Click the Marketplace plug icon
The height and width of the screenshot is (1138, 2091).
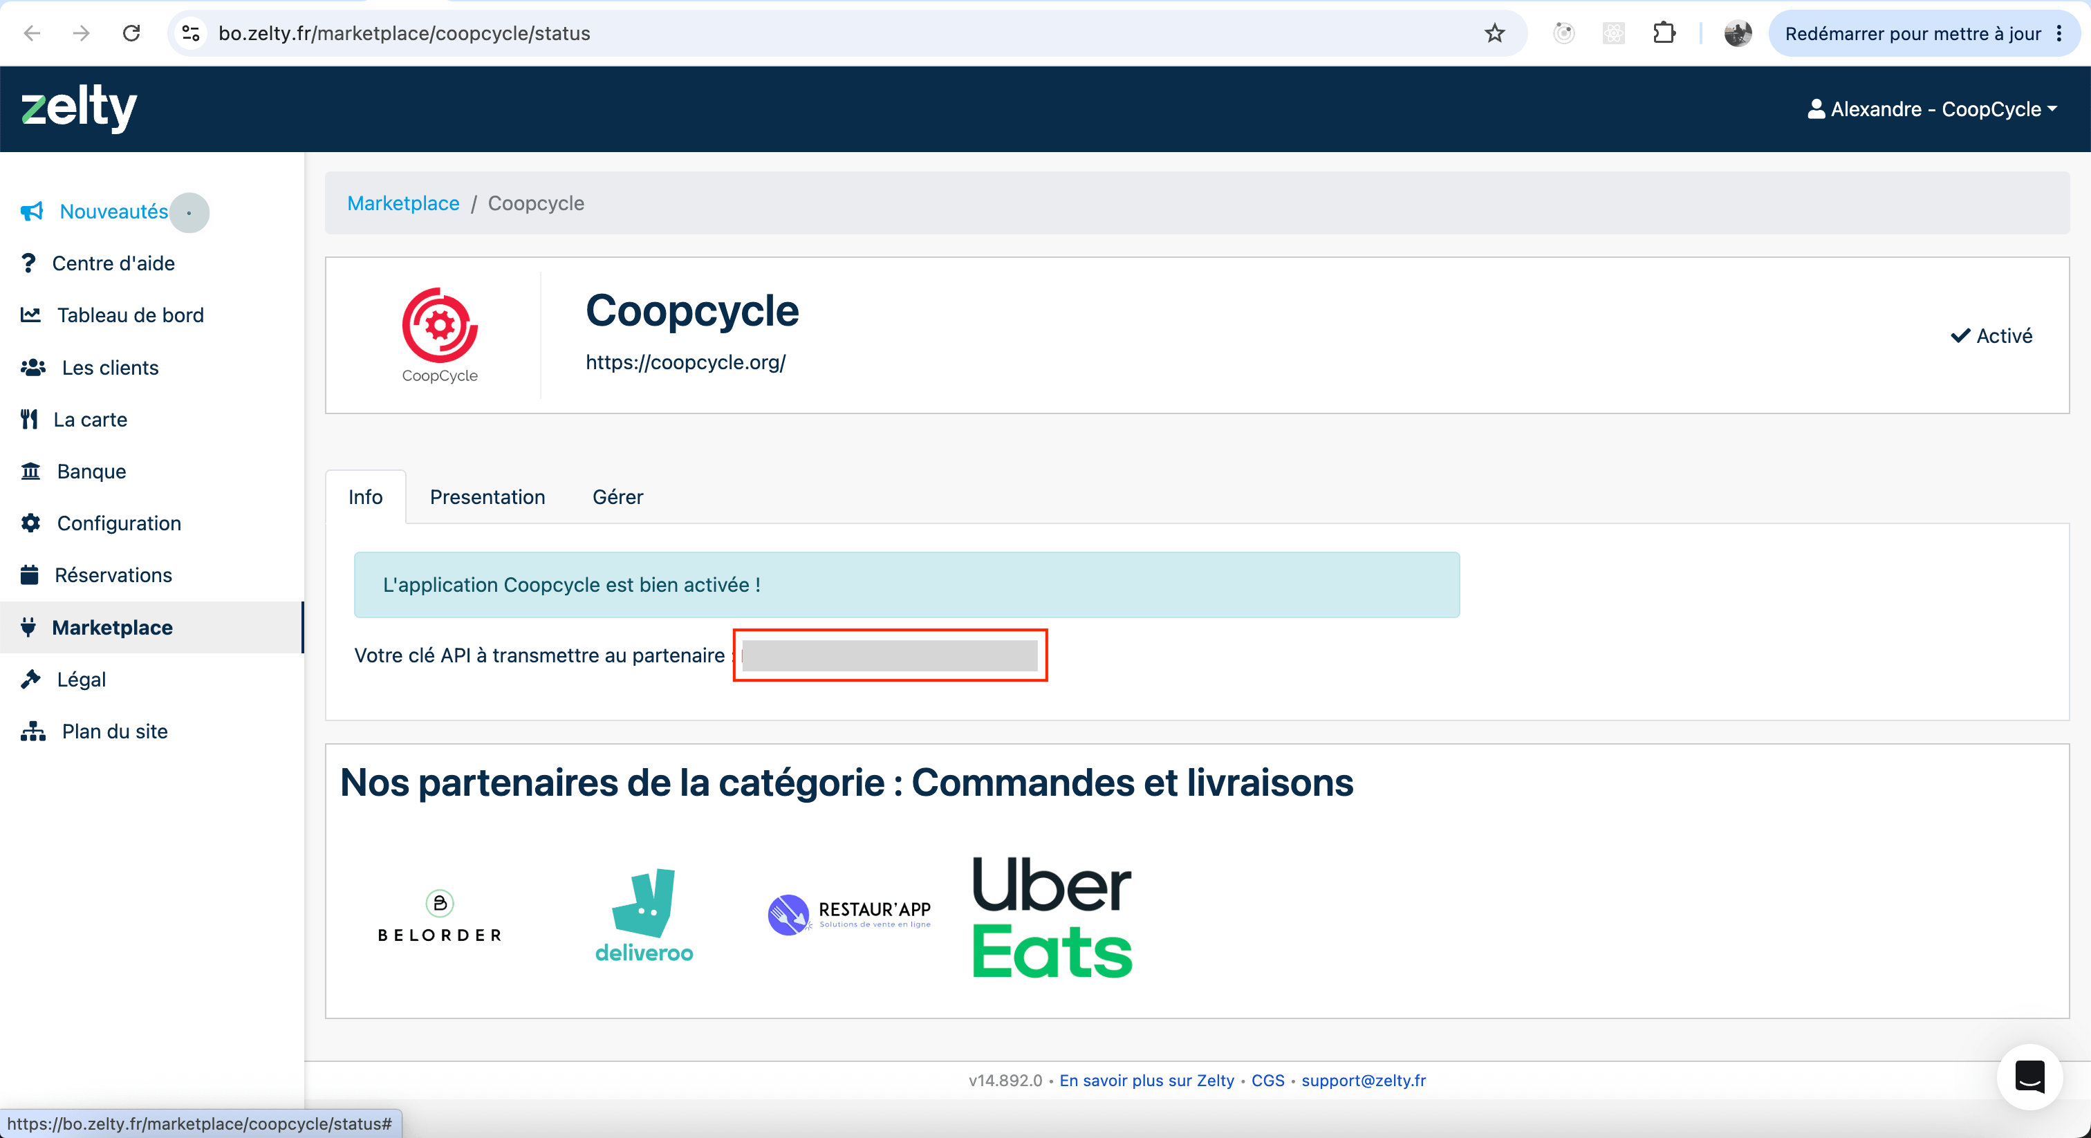click(x=28, y=628)
